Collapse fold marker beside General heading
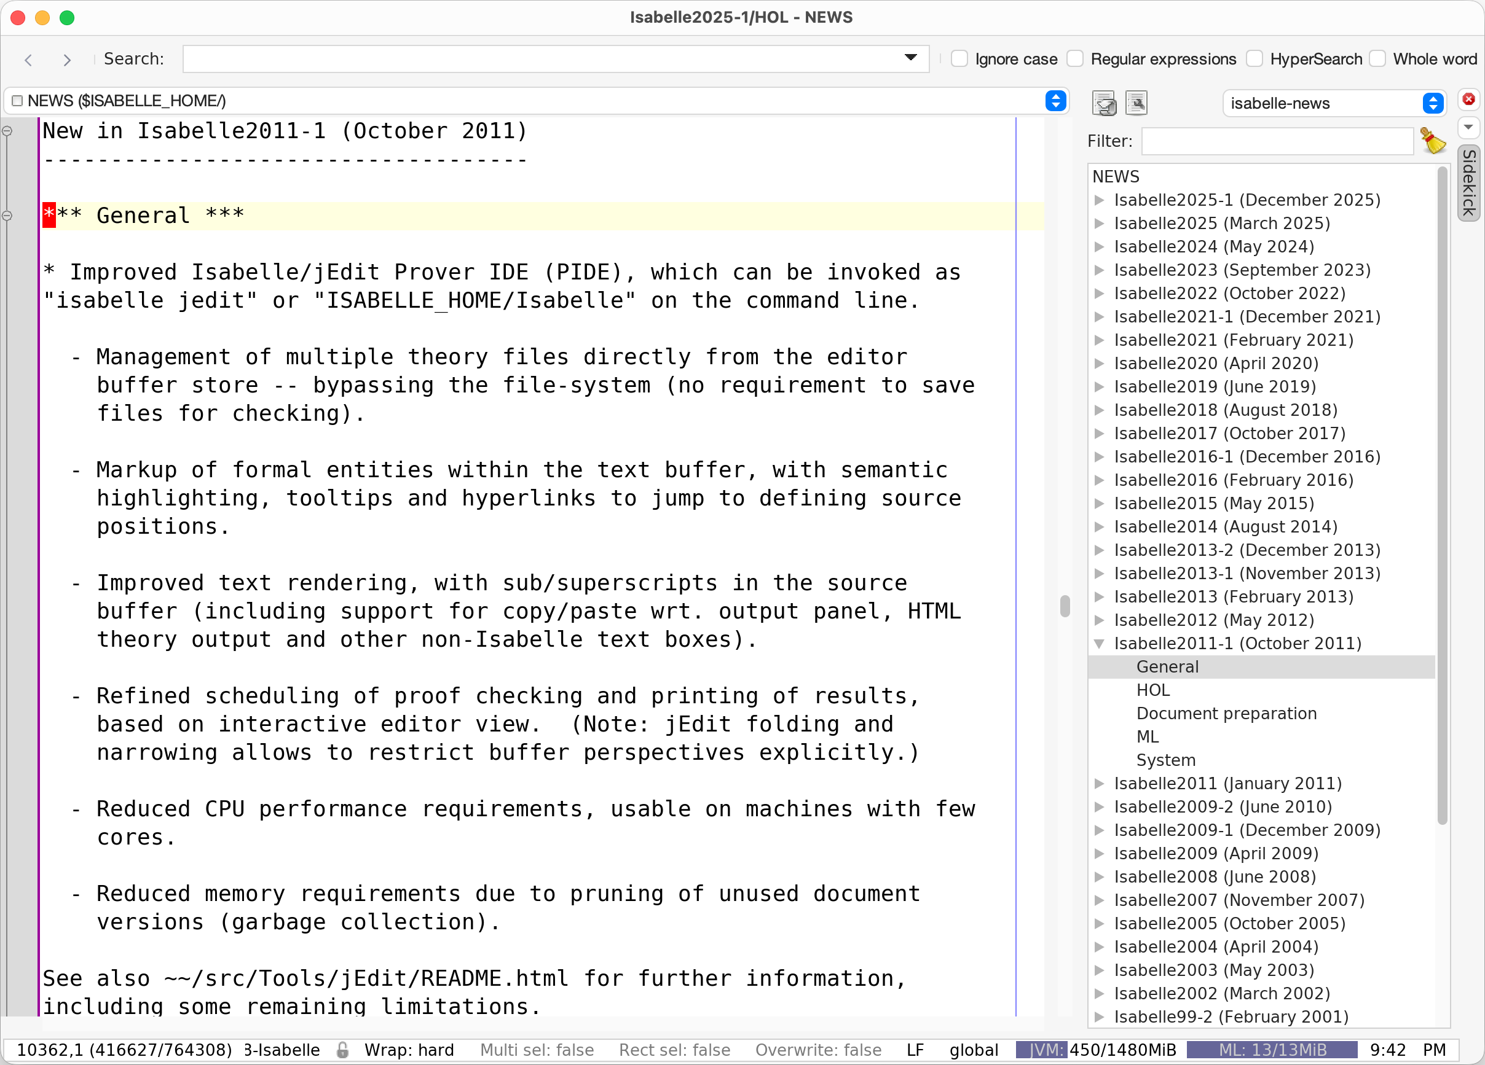 pos(7,215)
